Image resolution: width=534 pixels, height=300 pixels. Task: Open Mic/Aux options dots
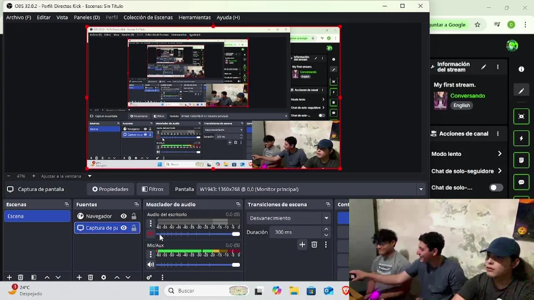pos(151,254)
